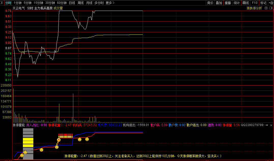Click the 9.76 price axis label
This screenshot has width=274, height=161.
tap(9, 11)
